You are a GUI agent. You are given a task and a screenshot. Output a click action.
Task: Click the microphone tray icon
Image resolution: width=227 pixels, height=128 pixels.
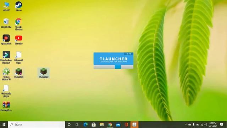pyautogui.click(x=193, y=124)
